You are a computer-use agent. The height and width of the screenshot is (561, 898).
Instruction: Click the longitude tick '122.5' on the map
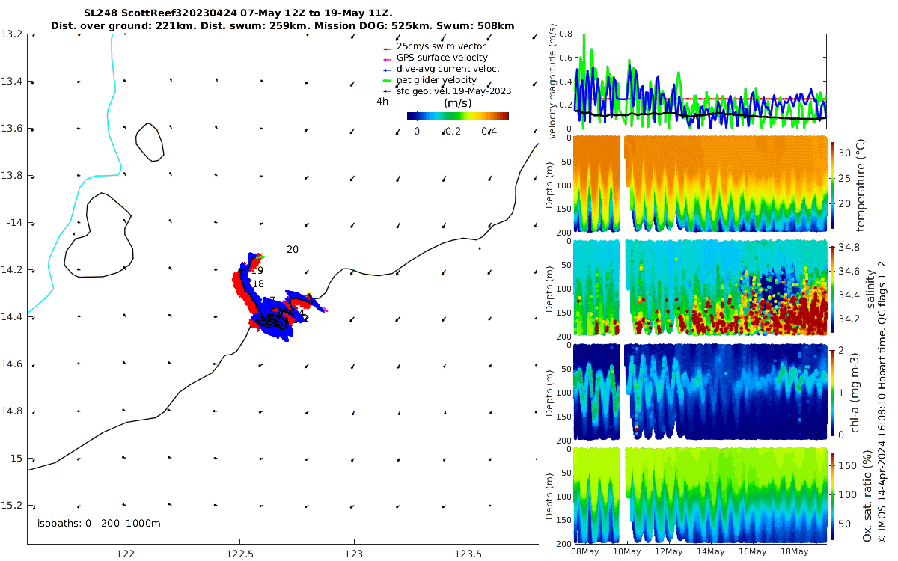[x=239, y=554]
